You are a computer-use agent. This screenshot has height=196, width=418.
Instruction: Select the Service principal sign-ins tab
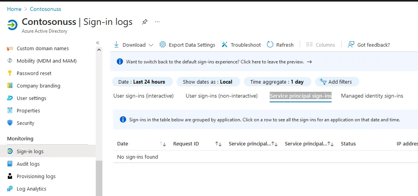[x=300, y=96]
